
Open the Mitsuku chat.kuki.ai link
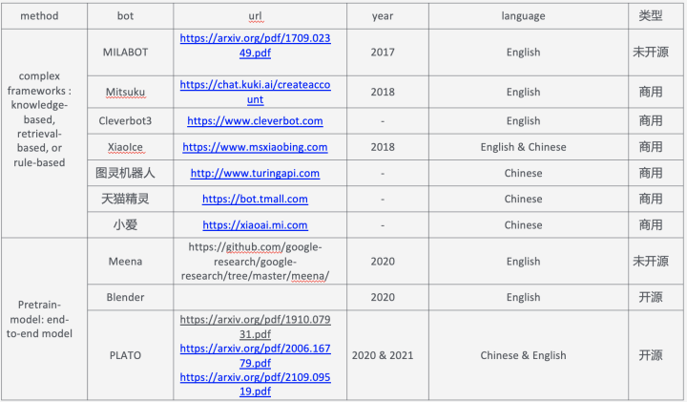pos(255,92)
